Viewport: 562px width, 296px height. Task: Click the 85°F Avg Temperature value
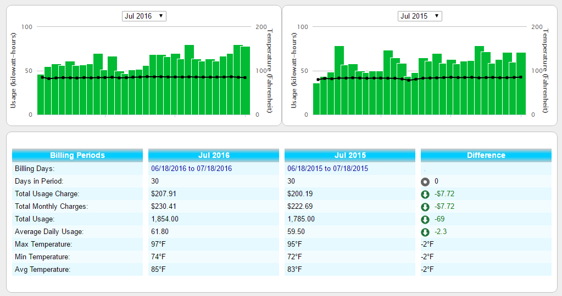click(x=158, y=269)
